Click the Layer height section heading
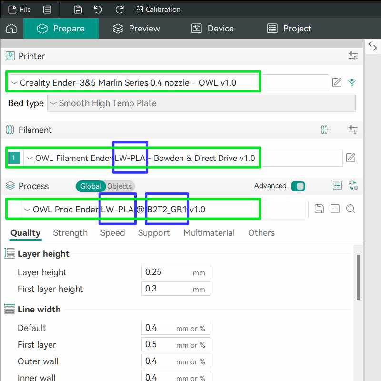381x381 pixels. pos(43,254)
